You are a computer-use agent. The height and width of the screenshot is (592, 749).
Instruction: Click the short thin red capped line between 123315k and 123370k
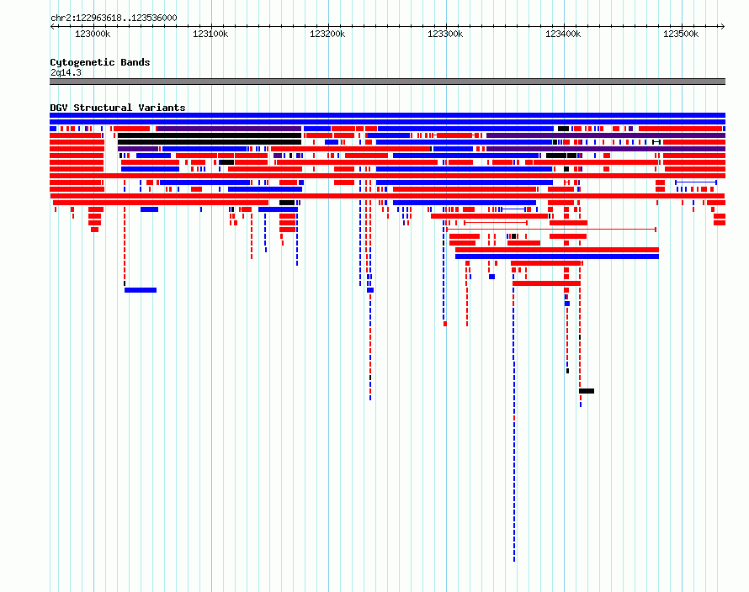tap(496, 223)
